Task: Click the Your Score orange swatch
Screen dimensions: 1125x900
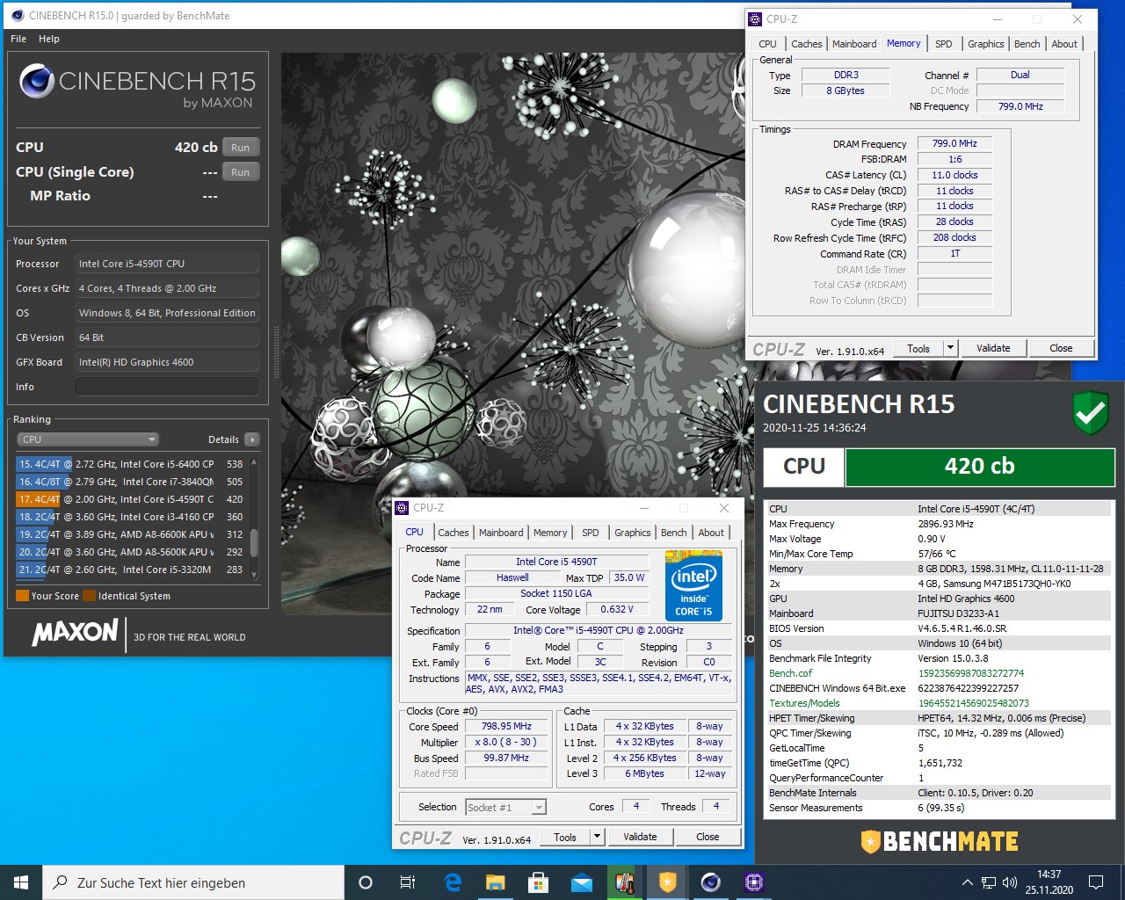Action: point(22,596)
